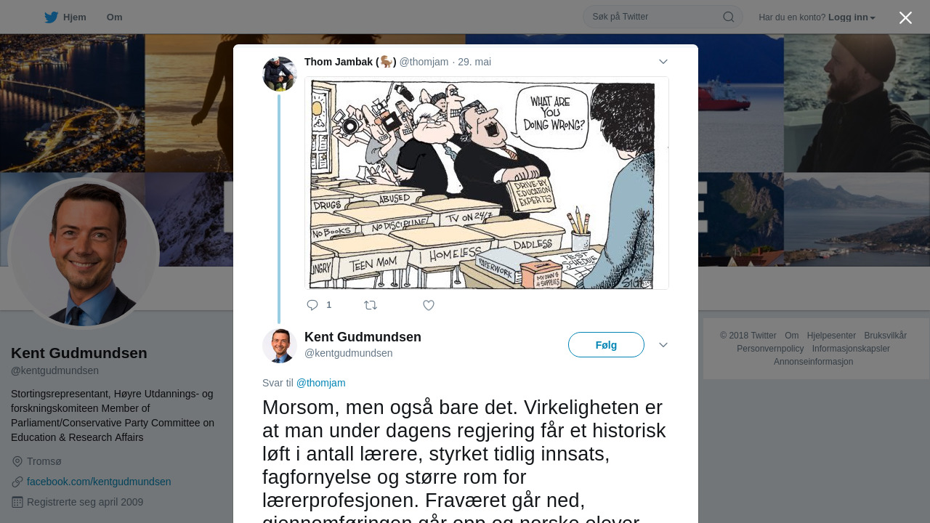
Task: Expand Thom Jambak tweet options chevron
Action: (663, 62)
